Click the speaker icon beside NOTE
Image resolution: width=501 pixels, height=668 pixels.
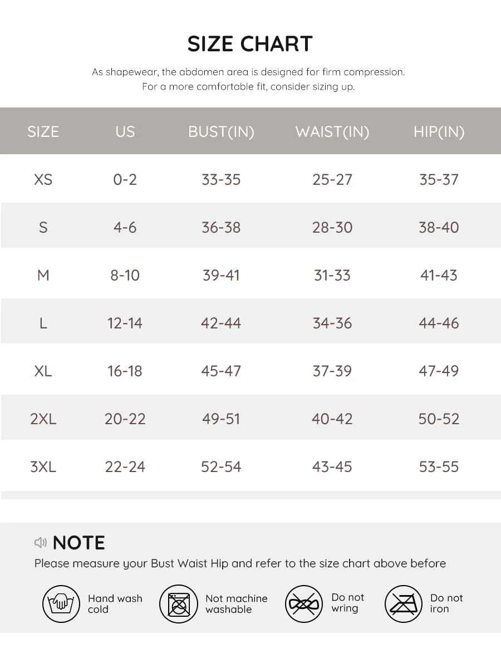coord(41,542)
